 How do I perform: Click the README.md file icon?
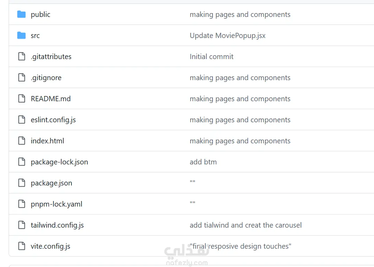(21, 99)
